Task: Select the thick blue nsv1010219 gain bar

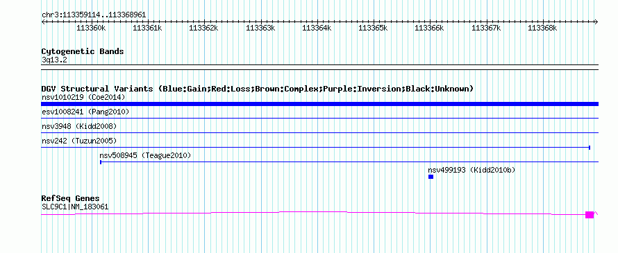Action: [319, 104]
